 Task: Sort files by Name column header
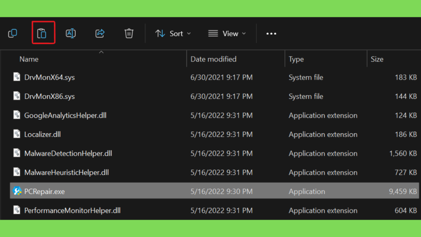click(29, 59)
